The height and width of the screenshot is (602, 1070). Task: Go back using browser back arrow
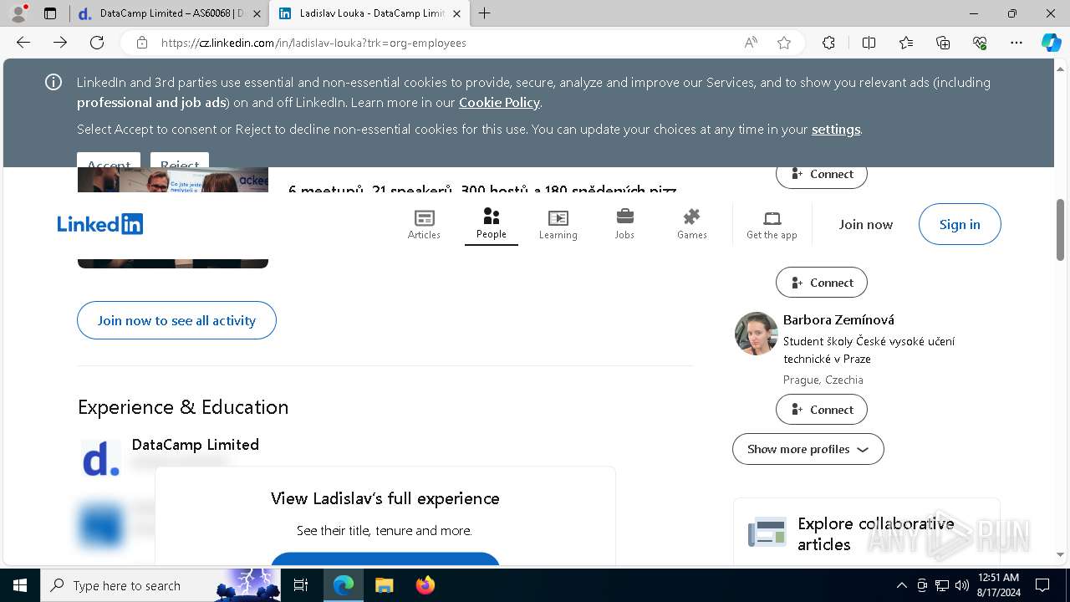pos(23,43)
